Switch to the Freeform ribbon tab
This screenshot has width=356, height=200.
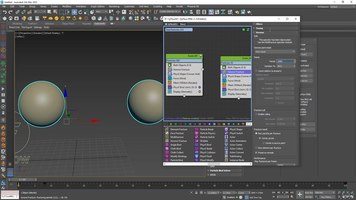pos(32,24)
